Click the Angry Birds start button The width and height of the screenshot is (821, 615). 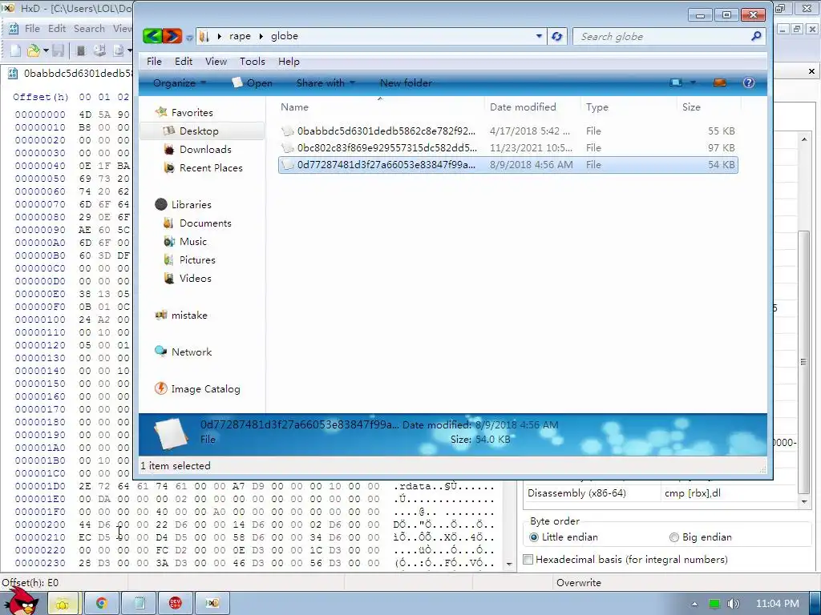pyautogui.click(x=20, y=602)
